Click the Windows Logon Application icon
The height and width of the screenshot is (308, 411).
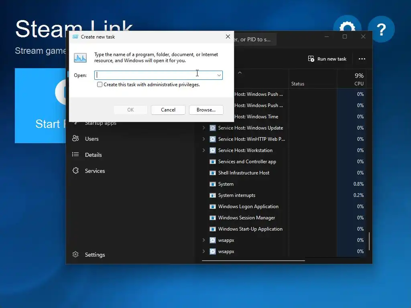[213, 207]
